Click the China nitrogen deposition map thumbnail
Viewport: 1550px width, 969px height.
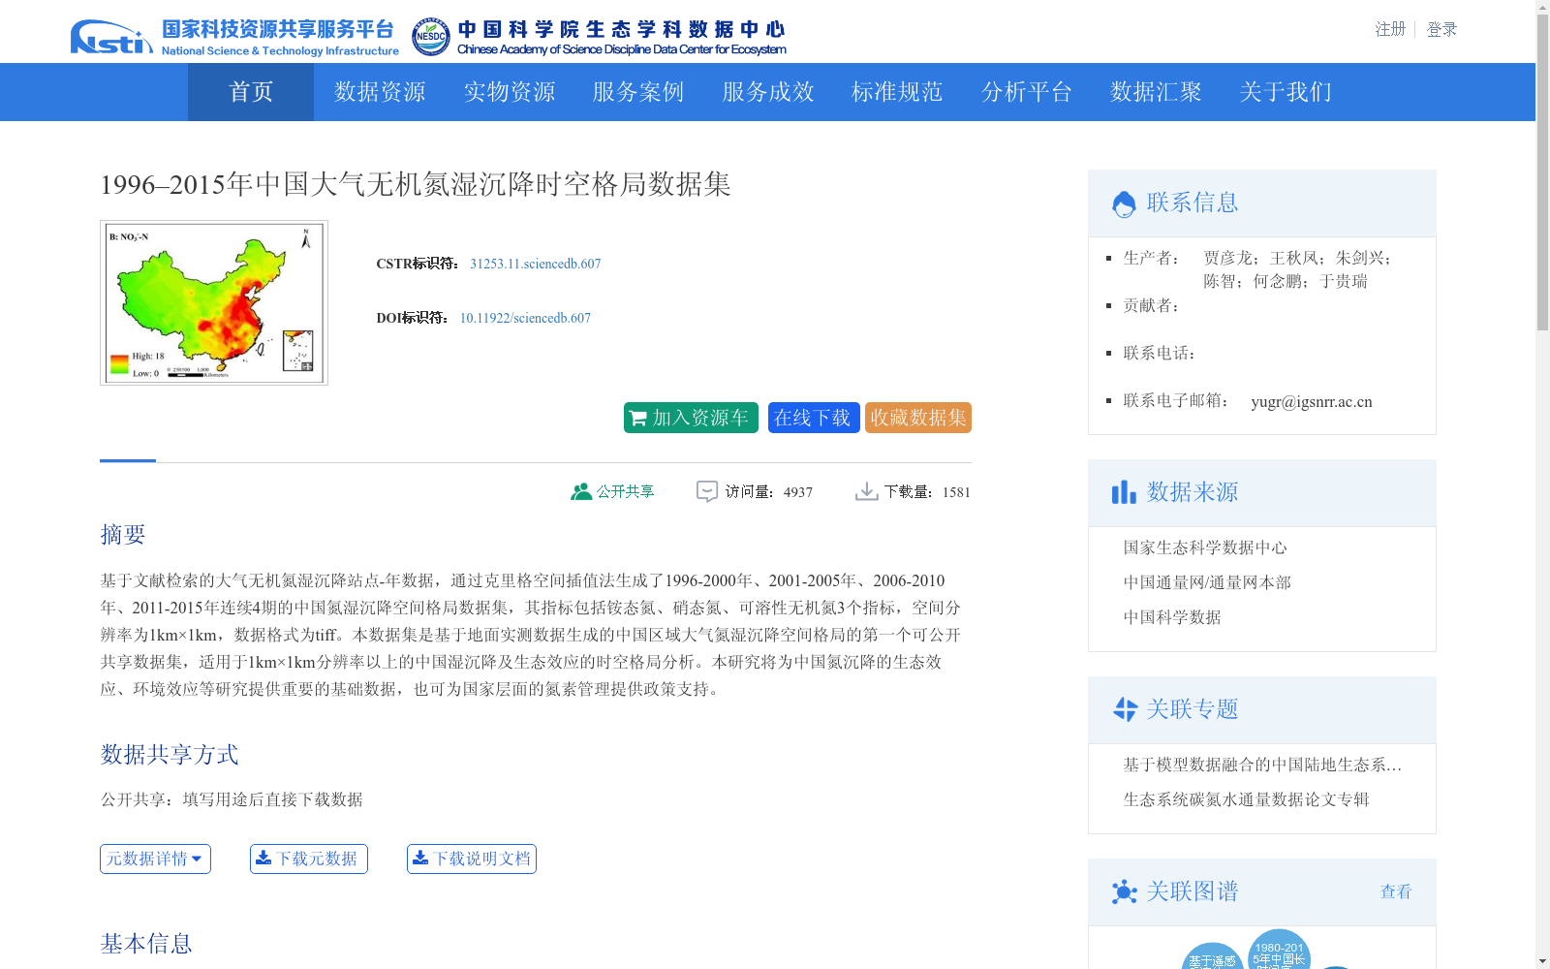[214, 302]
